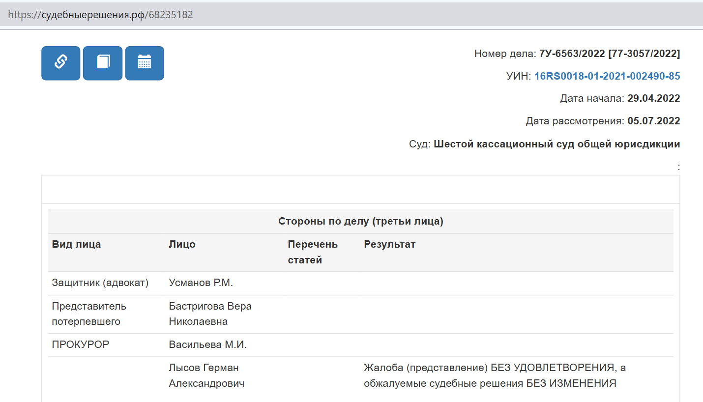Click the Результат column header
This screenshot has width=703, height=402.
tap(390, 244)
